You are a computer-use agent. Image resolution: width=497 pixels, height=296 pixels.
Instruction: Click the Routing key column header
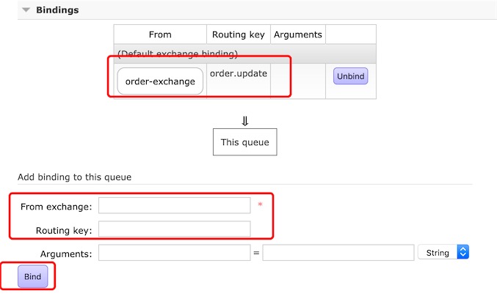point(239,34)
